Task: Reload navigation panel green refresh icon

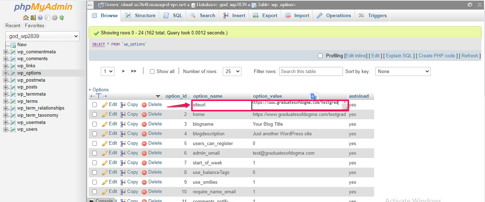Action: 62,18
